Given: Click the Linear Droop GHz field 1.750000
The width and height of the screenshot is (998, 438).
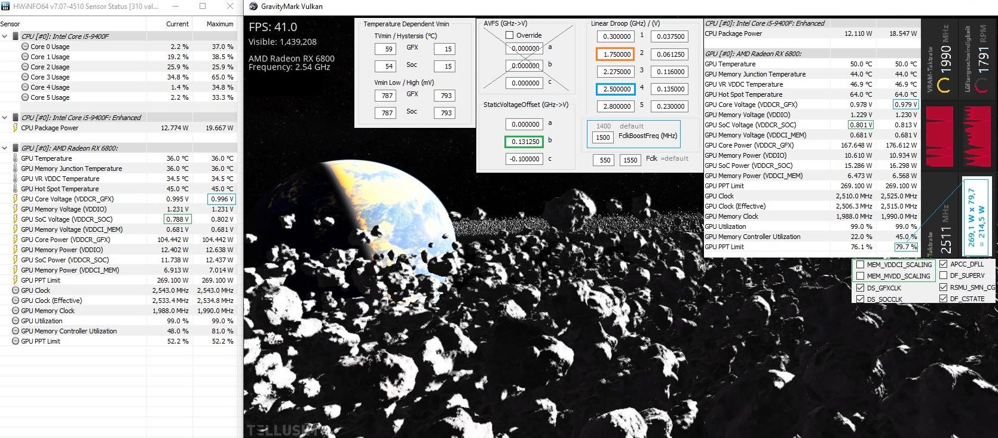Looking at the screenshot, I should coord(617,54).
